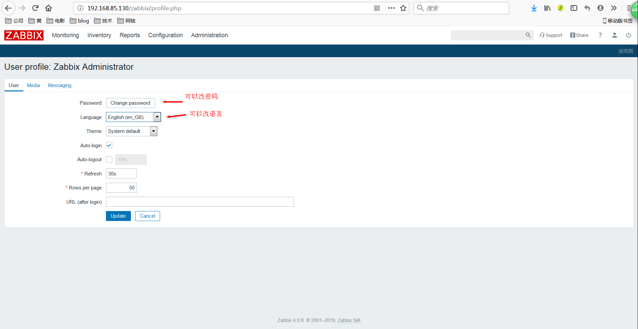Click the Update button
This screenshot has height=329, width=638.
coord(118,216)
